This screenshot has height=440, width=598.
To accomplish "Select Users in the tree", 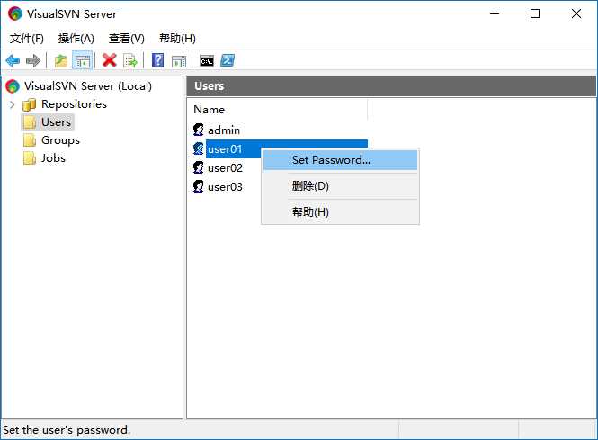I will (x=56, y=122).
